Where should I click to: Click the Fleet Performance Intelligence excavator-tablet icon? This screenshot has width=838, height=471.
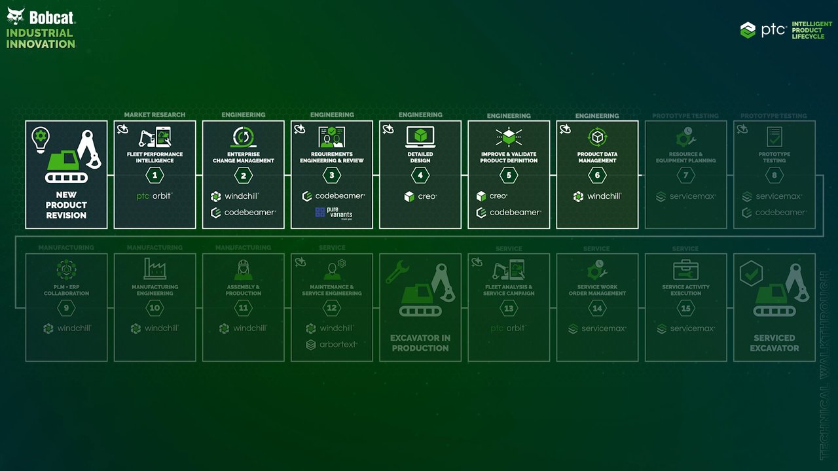pyautogui.click(x=155, y=137)
